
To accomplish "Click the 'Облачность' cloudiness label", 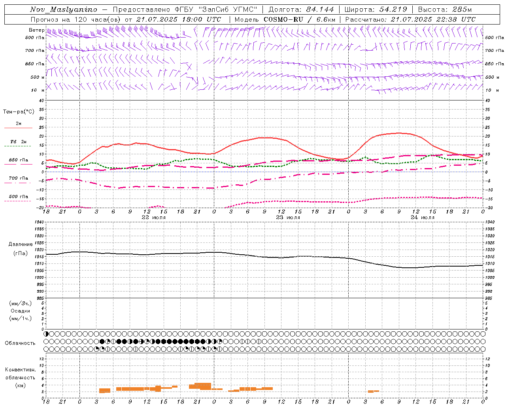I will [20, 343].
